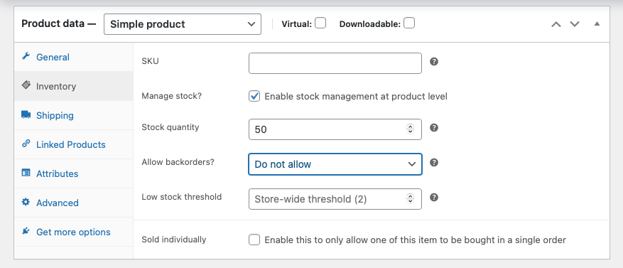Click the Linked Products chain icon
Image resolution: width=623 pixels, height=268 pixels.
(x=26, y=144)
